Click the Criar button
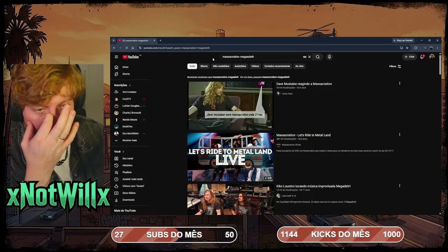Image resolution: width=448 pixels, height=252 pixels. 409,57
